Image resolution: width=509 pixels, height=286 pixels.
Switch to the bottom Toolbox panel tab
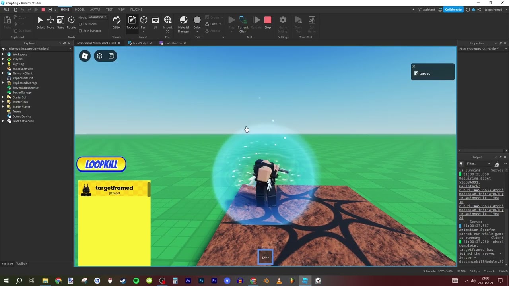coord(21,263)
